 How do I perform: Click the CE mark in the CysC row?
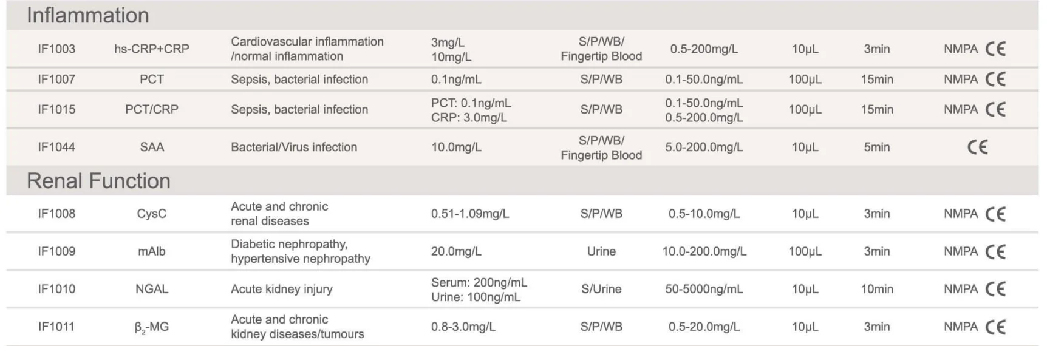click(x=995, y=214)
